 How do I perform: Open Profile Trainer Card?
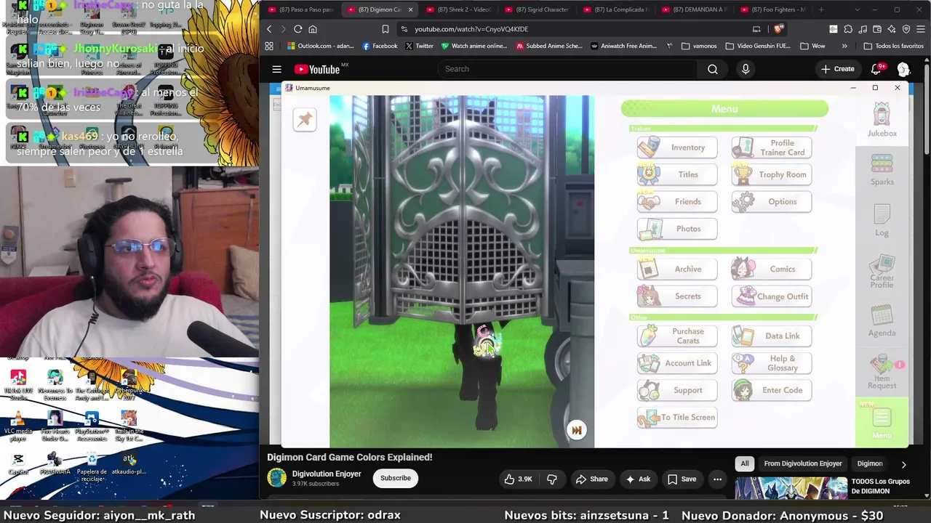coord(772,147)
